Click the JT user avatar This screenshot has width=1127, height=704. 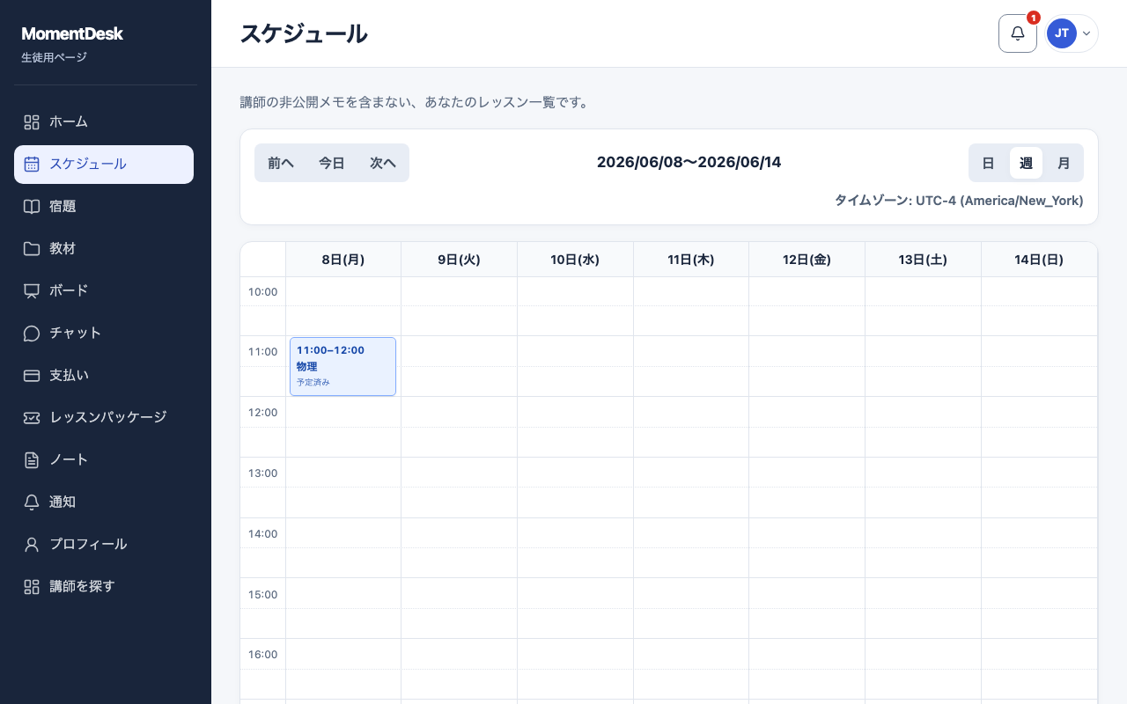point(1062,33)
